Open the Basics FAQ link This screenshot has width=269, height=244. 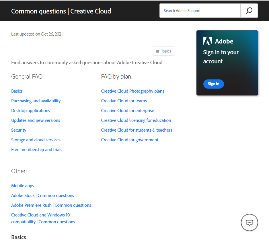[x=17, y=91]
